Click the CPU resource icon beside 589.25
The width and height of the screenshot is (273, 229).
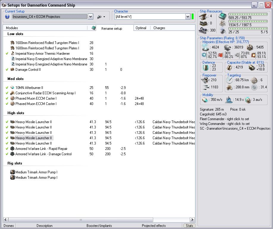(222, 16)
